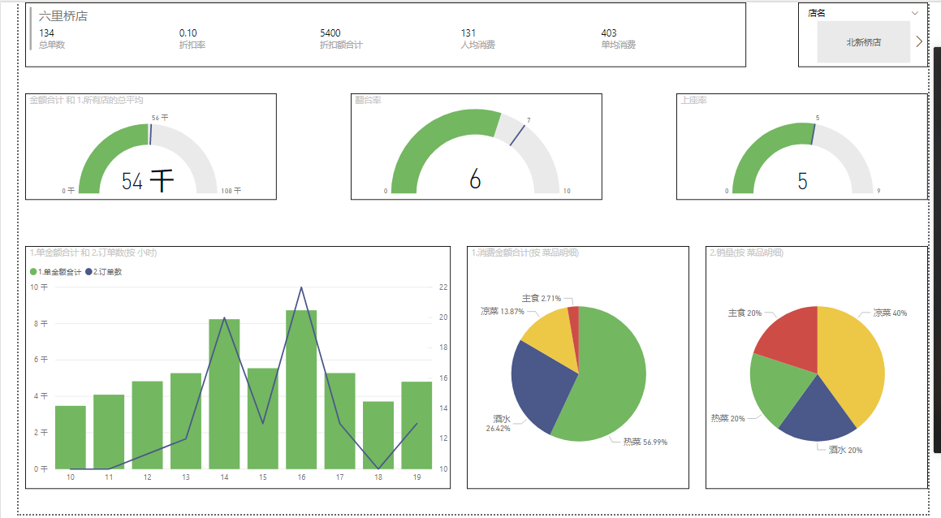
Task: Click the vertical scrollbar on right edge
Action: click(937, 249)
